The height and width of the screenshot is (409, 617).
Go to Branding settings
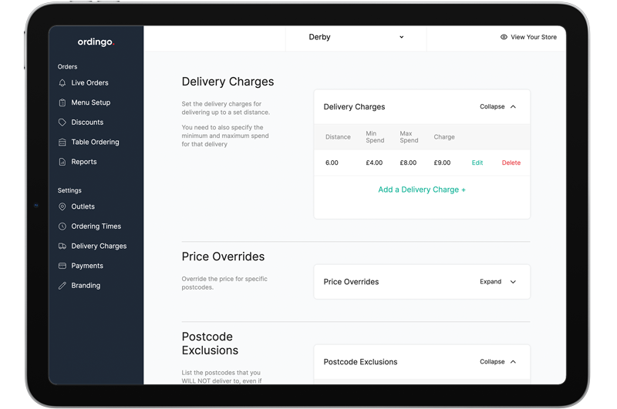[x=86, y=286]
